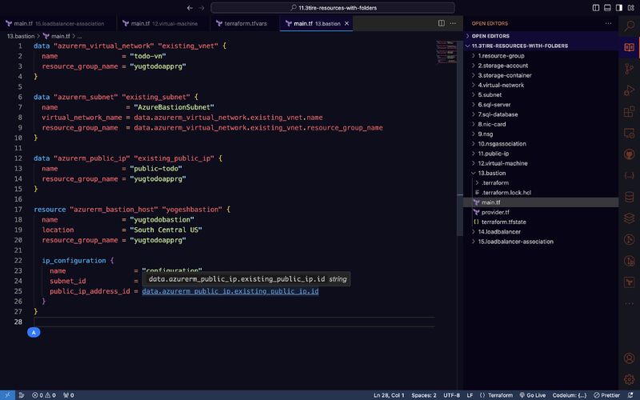Open the Extensions view
640x400 pixels.
pos(629,112)
